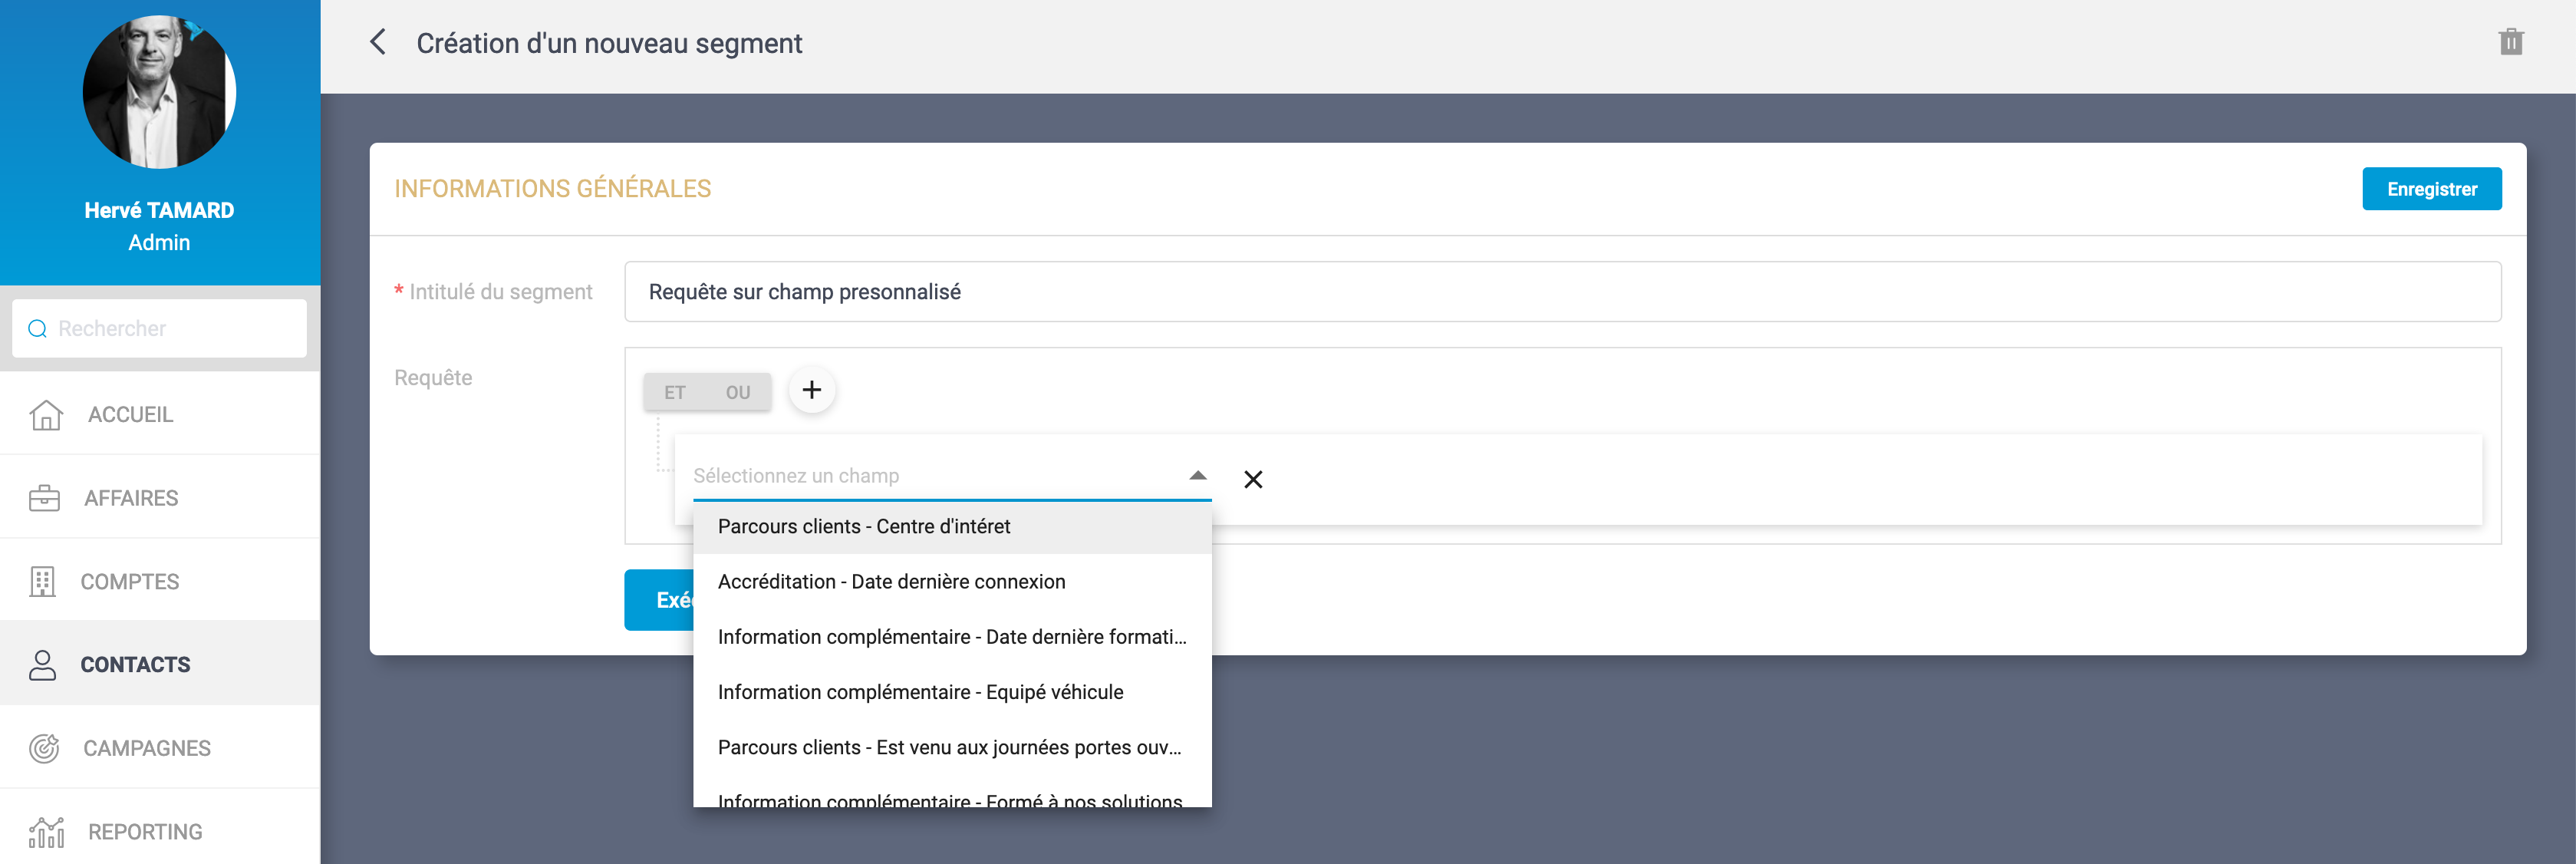
Task: Click the plus icon to add a condition
Action: tap(811, 390)
